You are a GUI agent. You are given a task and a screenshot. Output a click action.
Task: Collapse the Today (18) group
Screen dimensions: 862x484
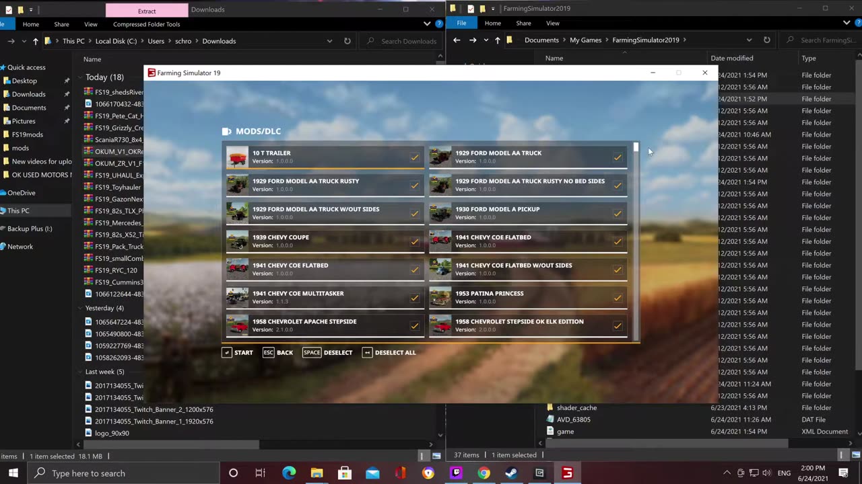coord(79,77)
